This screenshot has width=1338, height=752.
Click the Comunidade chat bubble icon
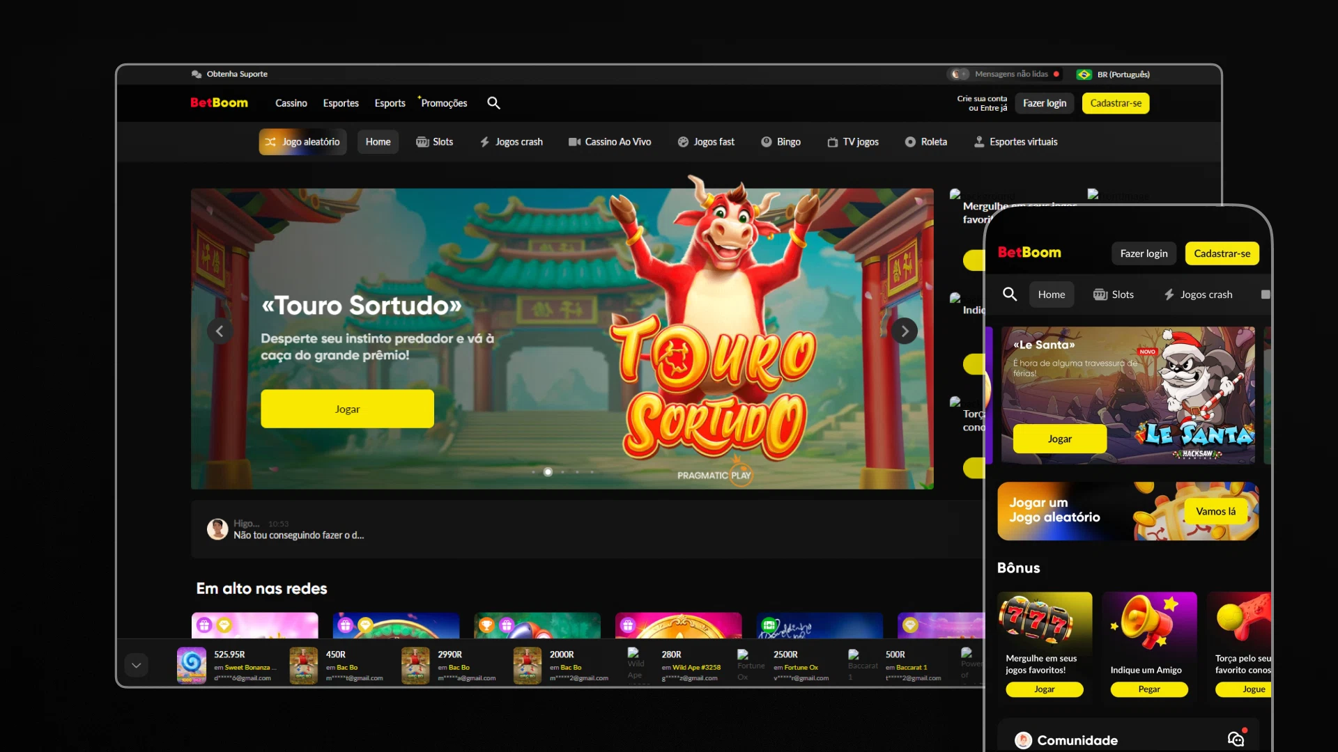(x=1236, y=739)
